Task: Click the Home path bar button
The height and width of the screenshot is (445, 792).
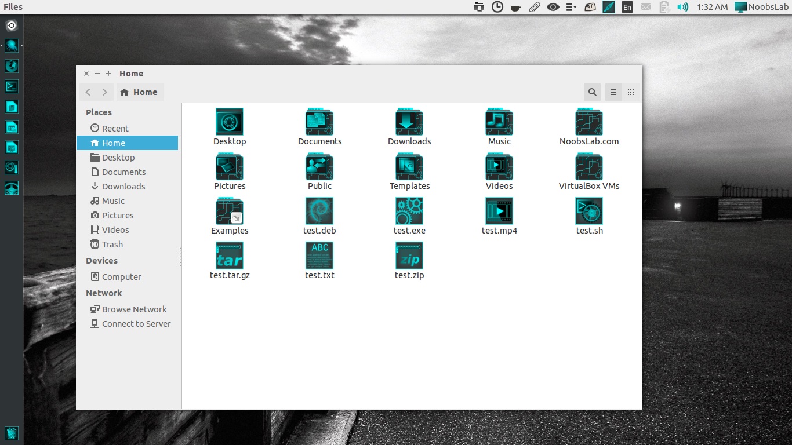Action: pos(140,92)
